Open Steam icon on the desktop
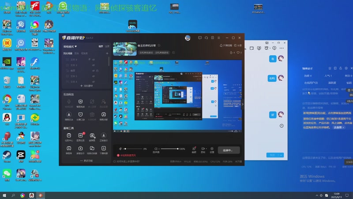This screenshot has height=199, width=353. pyautogui.click(x=7, y=156)
